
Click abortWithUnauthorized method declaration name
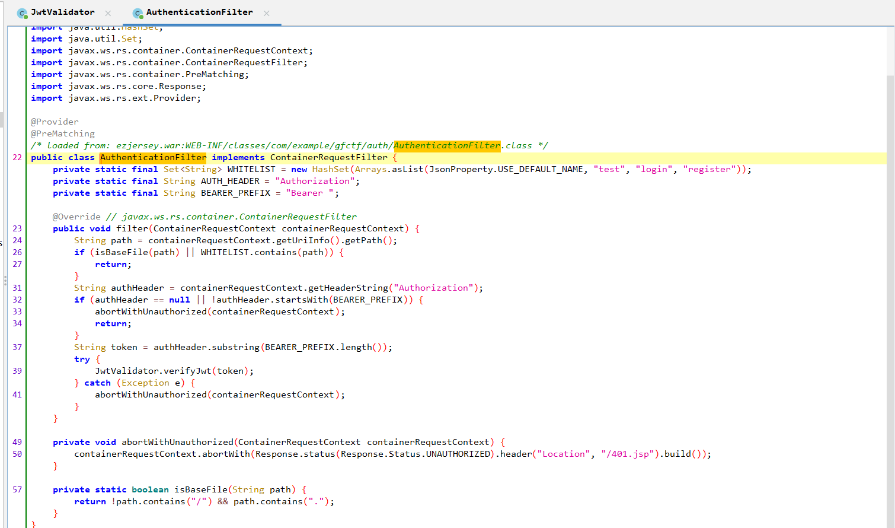(178, 442)
